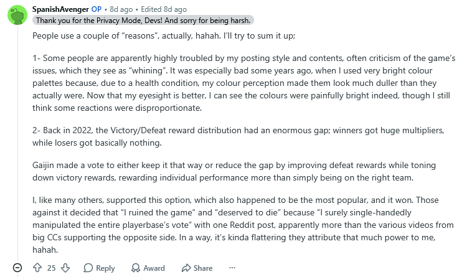The image size is (467, 277).
Task: Collapse the thread using the vertical thread line
Action: (17, 143)
